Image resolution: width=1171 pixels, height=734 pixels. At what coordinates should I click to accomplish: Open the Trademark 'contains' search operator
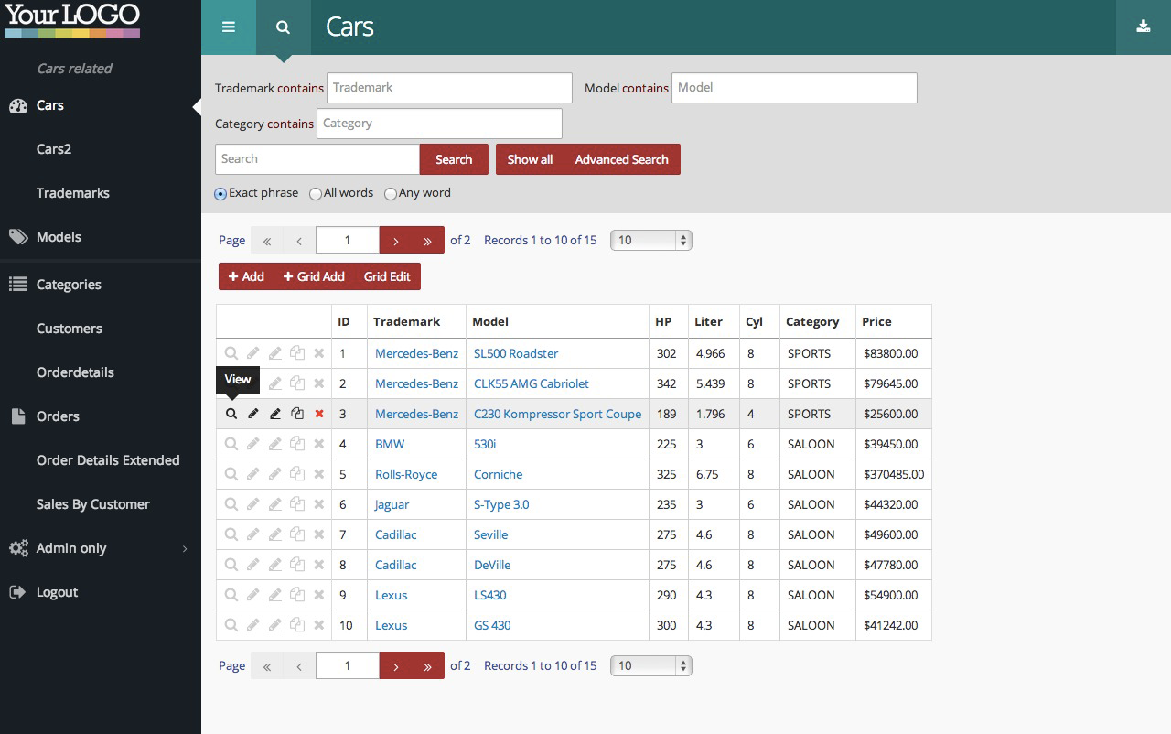click(x=300, y=89)
